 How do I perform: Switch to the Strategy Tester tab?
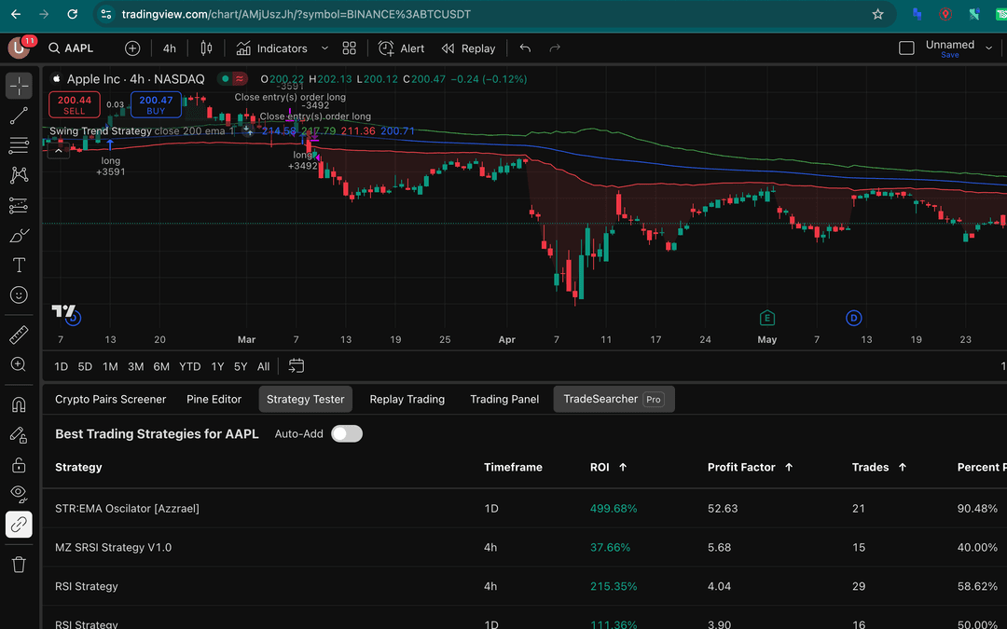306,399
